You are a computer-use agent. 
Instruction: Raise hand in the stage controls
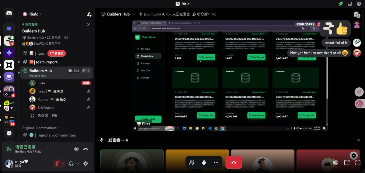[204, 163]
